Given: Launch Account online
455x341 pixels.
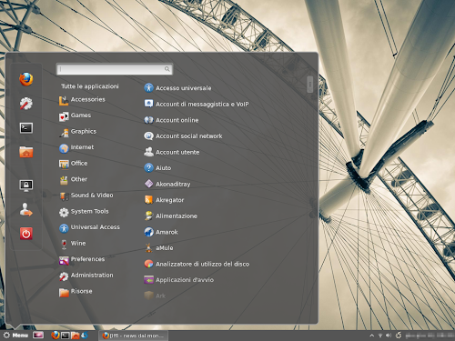Looking at the screenshot, I should [171, 120].
